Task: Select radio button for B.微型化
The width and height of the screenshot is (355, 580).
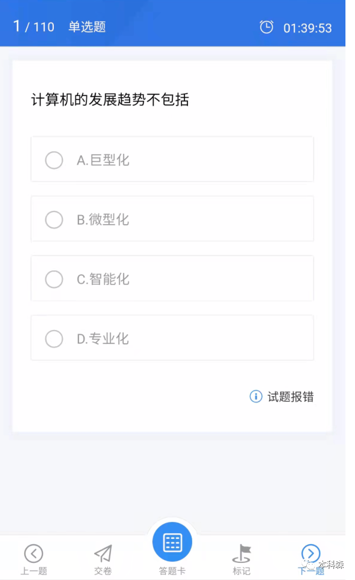Action: click(x=54, y=220)
